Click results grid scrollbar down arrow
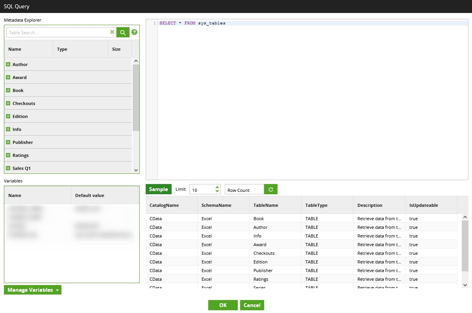This screenshot has width=472, height=313. (465, 285)
